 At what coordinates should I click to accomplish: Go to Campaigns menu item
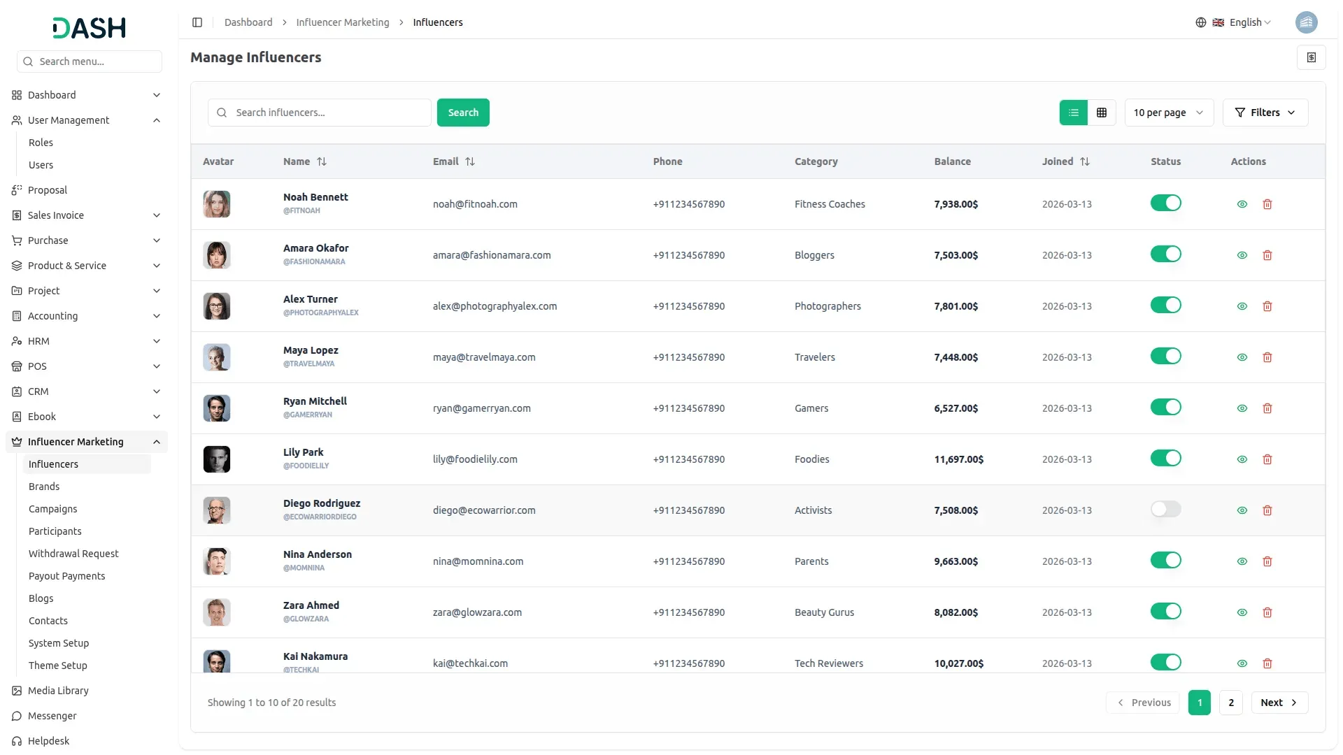[53, 509]
